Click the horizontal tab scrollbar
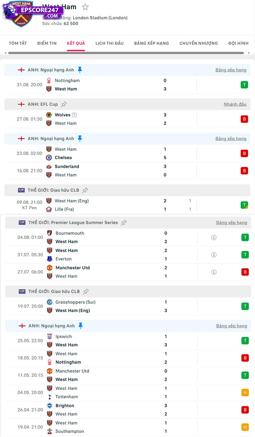The width and height of the screenshot is (255, 437). point(126,53)
